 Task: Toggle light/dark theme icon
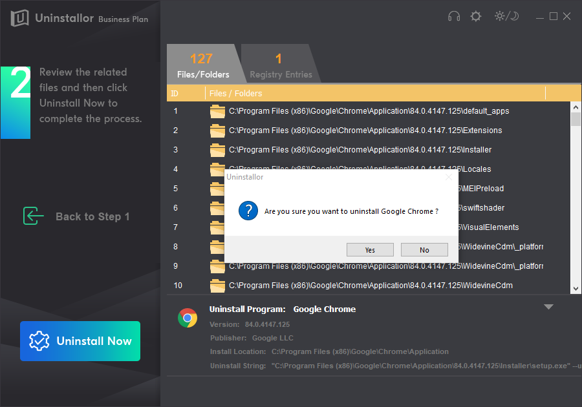(x=506, y=16)
